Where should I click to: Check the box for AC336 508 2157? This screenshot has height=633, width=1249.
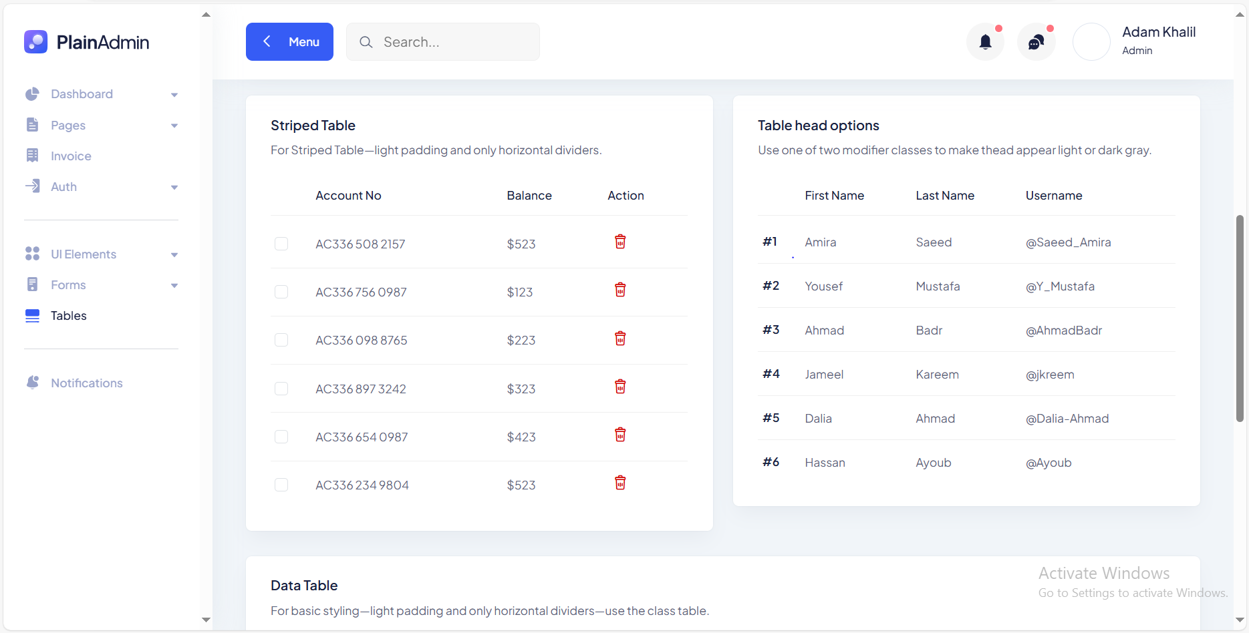(281, 244)
